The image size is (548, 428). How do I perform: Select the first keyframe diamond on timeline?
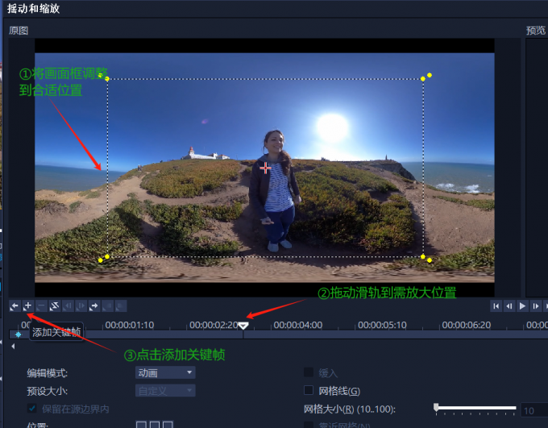(x=18, y=335)
